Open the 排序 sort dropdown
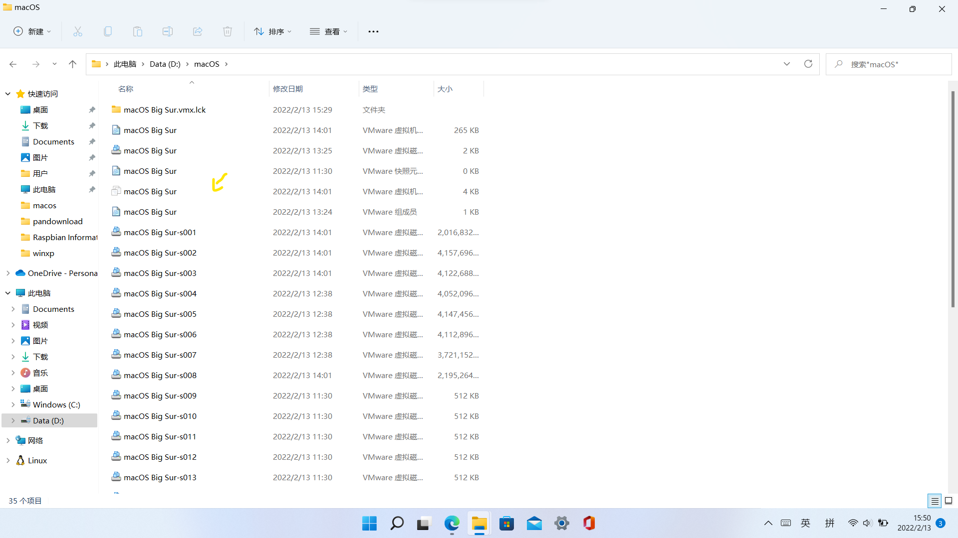 (x=273, y=31)
